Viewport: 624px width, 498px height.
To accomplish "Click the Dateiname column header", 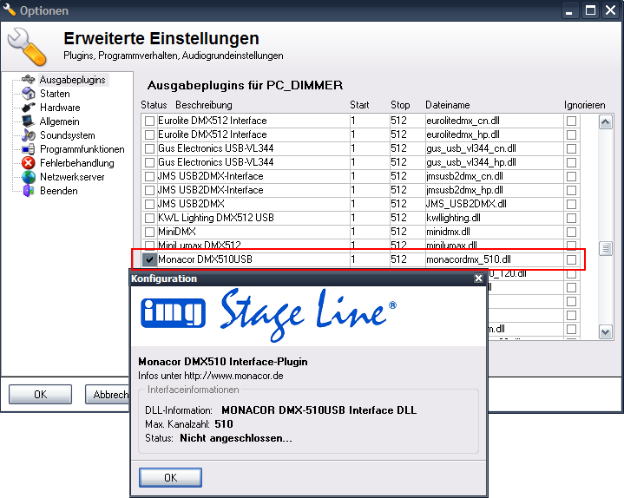I will tap(447, 105).
